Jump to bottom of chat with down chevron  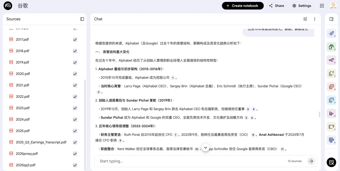206,147
